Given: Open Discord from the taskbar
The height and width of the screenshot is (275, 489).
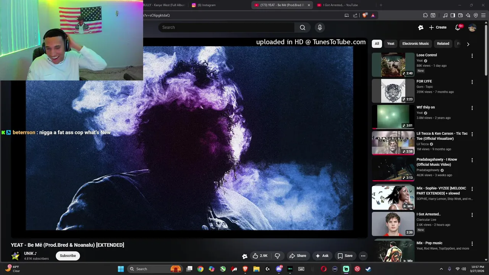Looking at the screenshot, I should pos(279,269).
